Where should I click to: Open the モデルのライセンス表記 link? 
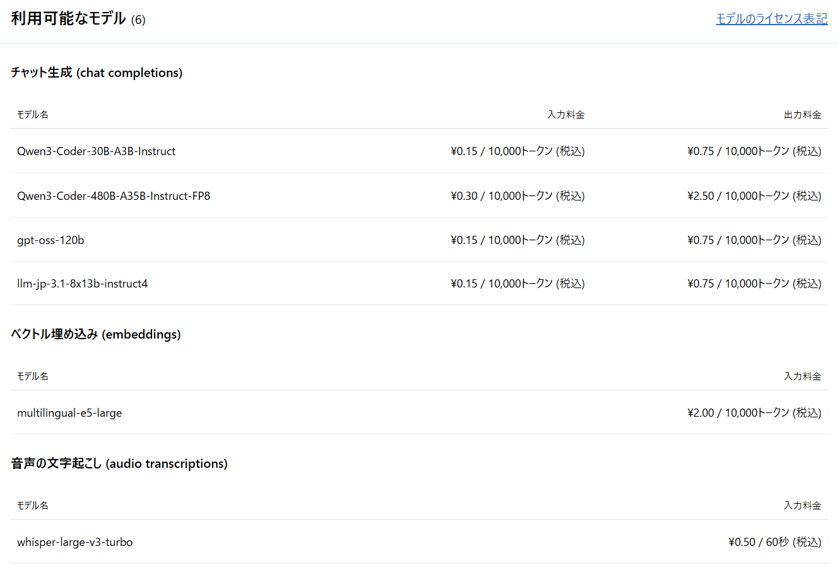tap(772, 19)
